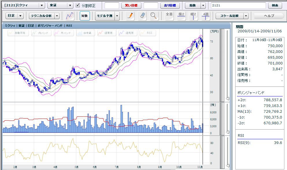The height and width of the screenshot is (170, 287).
Task: Choose the 縦2 vertical split layout
Action: pyautogui.click(x=193, y=16)
